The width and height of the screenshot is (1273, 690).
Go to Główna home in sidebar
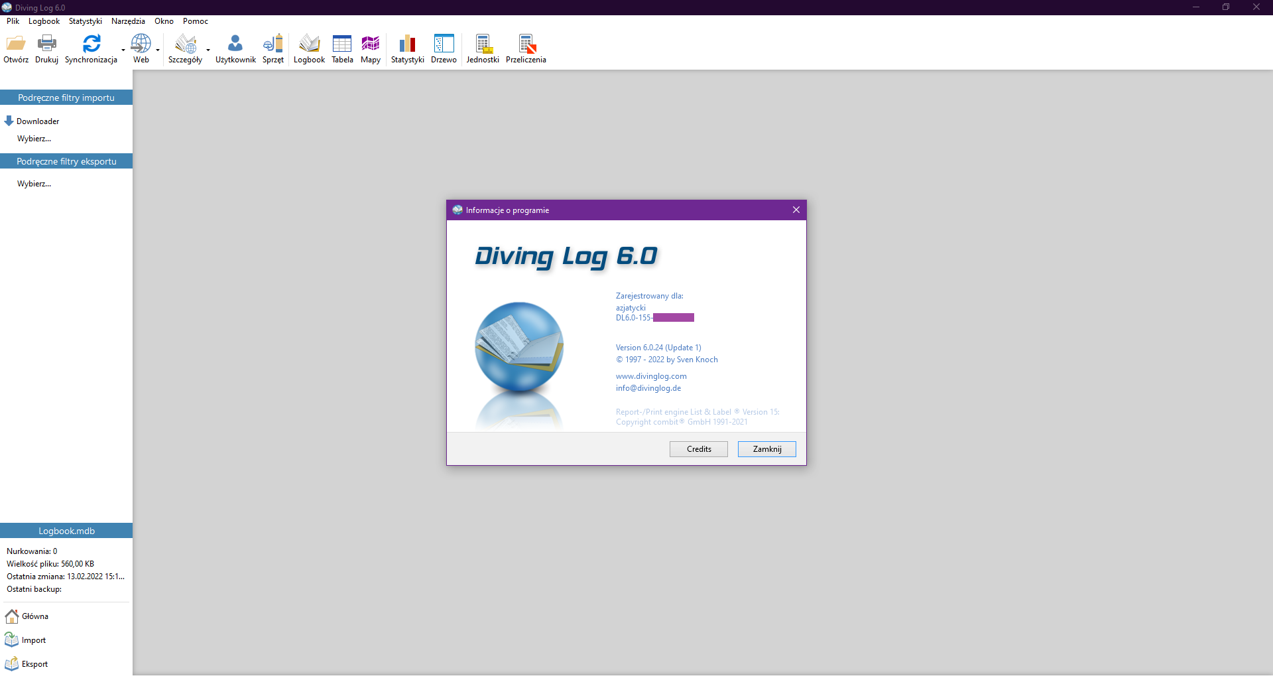click(x=27, y=616)
